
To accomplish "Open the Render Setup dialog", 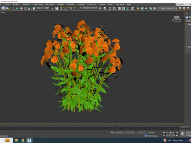I will (138, 8).
